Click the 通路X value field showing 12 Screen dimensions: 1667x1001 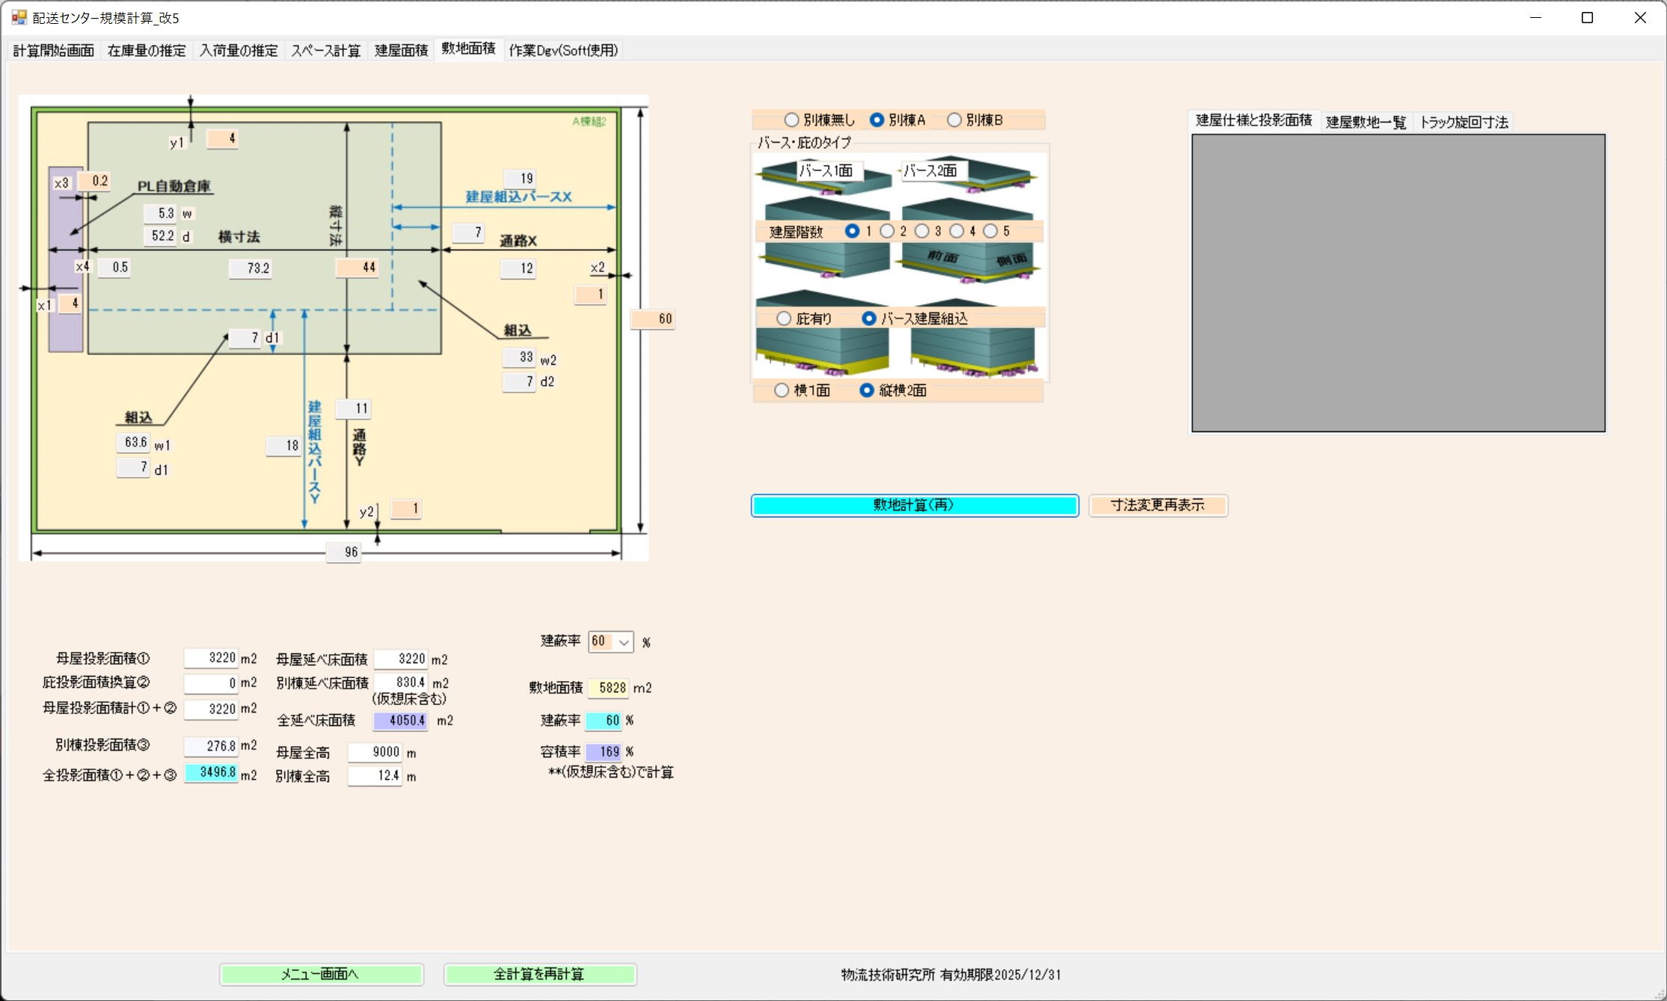point(518,268)
